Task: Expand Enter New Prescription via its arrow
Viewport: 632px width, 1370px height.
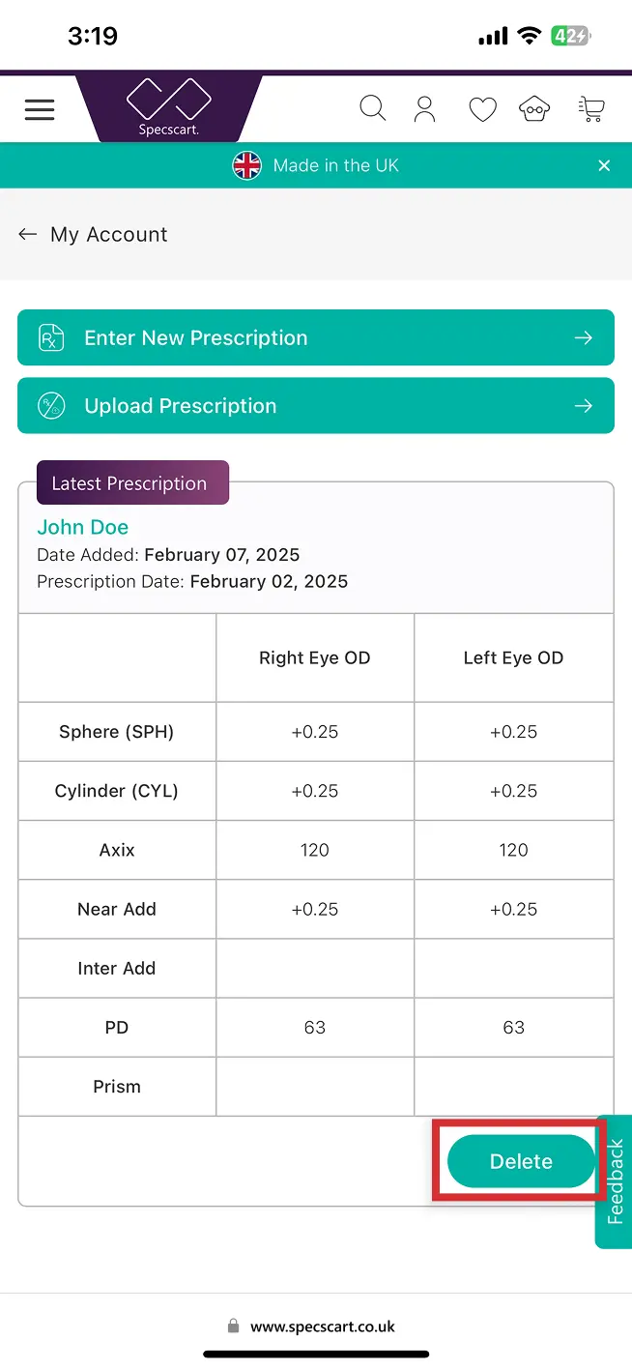Action: pyautogui.click(x=584, y=337)
